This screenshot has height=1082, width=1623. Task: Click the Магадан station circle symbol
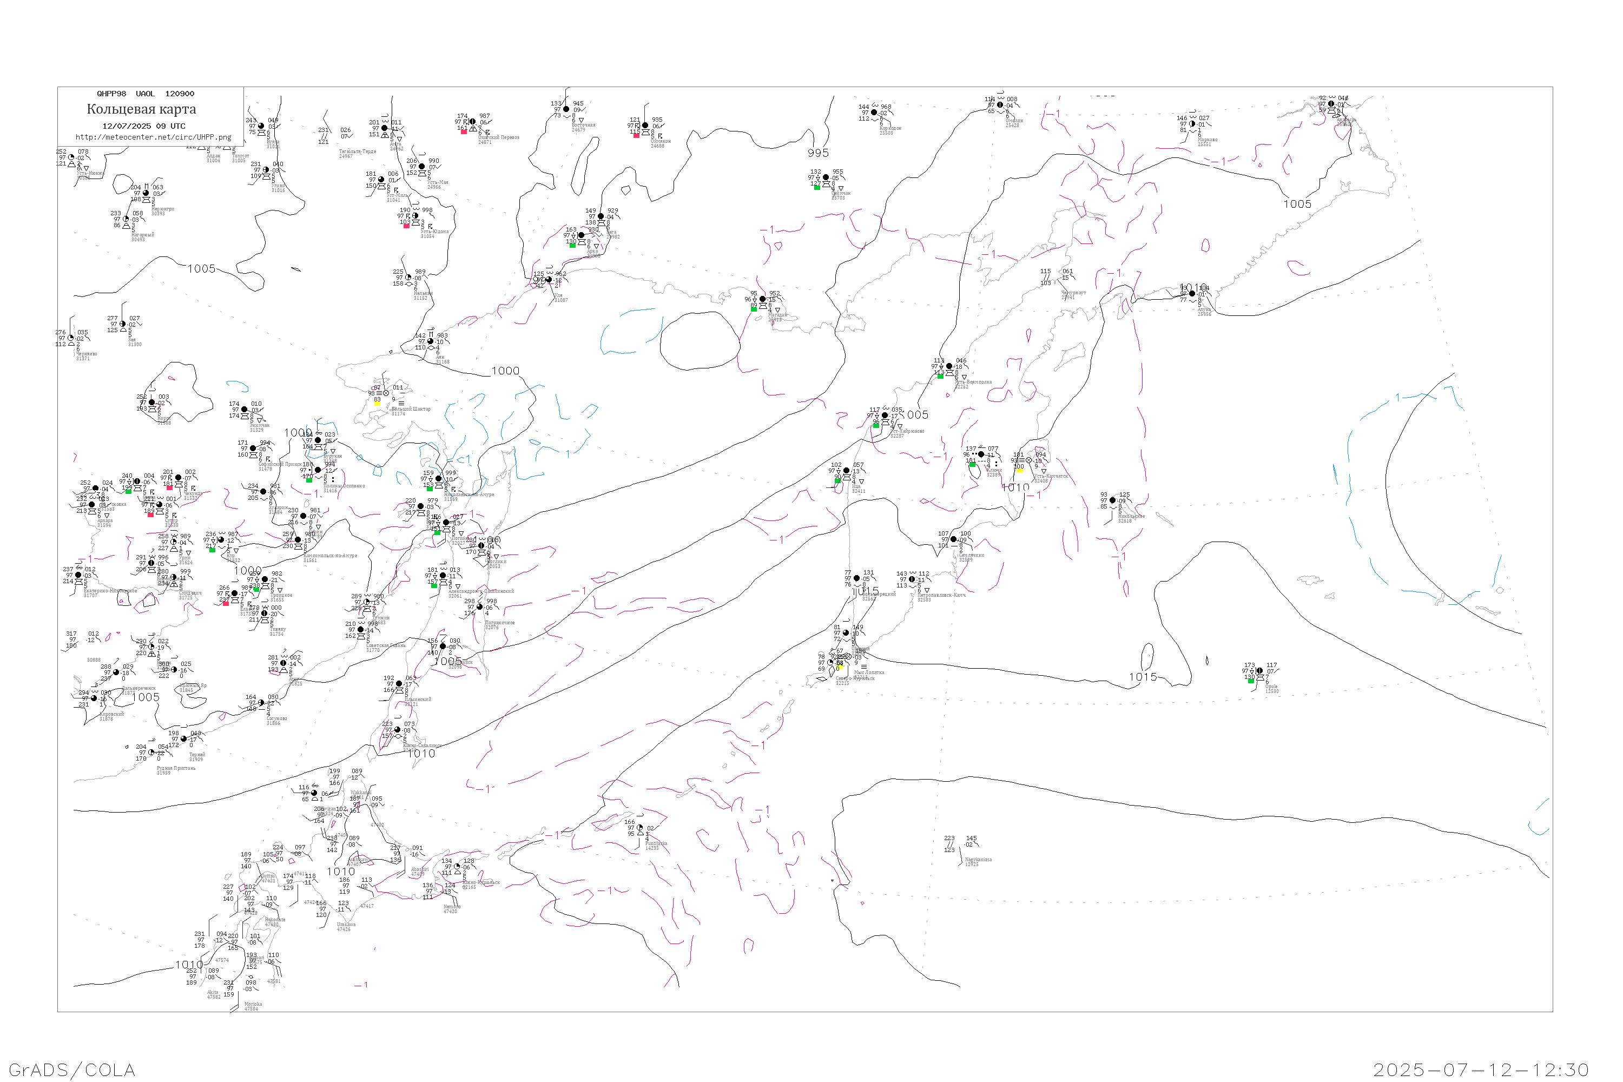(762, 300)
